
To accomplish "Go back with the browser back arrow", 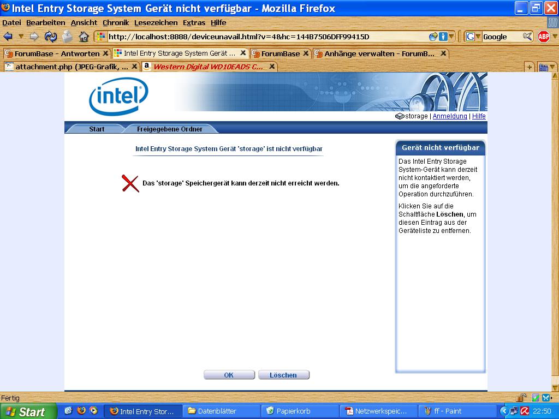I will click(8, 37).
